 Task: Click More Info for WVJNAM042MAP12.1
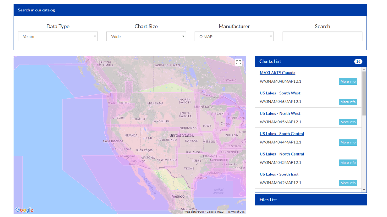pos(348,183)
